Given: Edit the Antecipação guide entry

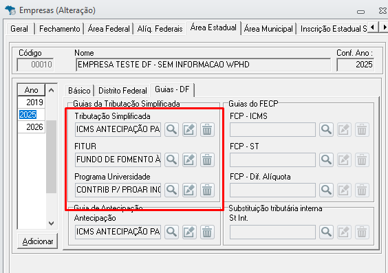Looking at the screenshot, I should click(x=189, y=232).
